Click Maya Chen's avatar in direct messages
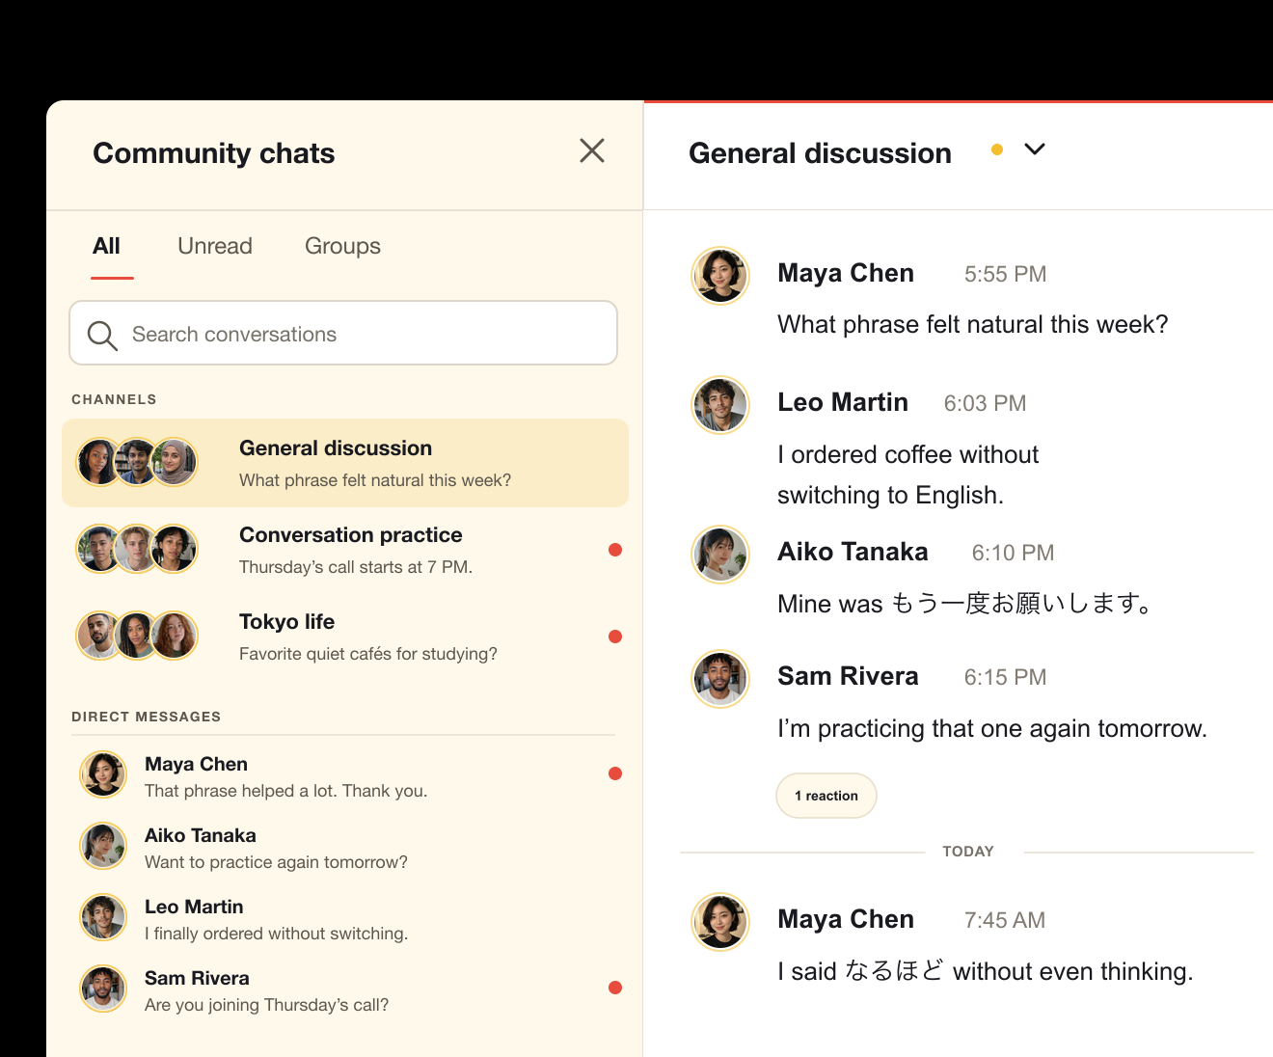The width and height of the screenshot is (1273, 1057). click(x=103, y=774)
